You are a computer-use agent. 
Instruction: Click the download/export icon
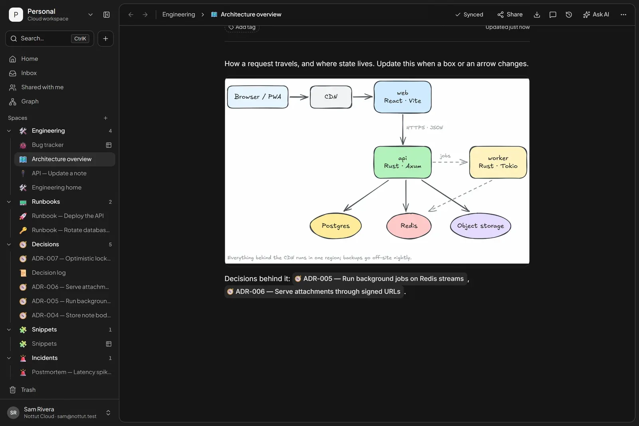pos(537,15)
